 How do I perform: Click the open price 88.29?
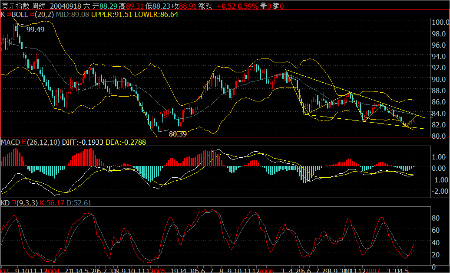coord(109,6)
